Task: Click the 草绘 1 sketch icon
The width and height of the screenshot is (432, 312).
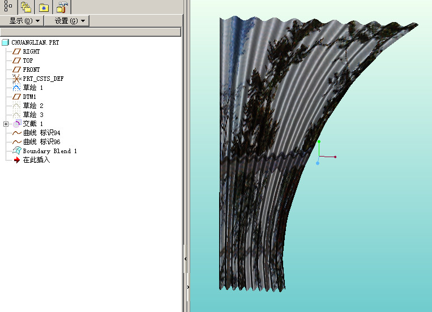Action: [16, 88]
